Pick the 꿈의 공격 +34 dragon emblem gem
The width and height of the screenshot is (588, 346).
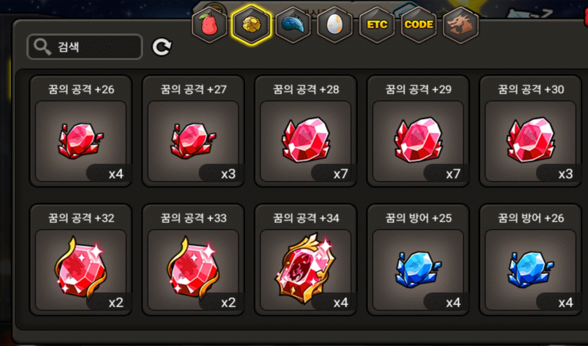305,260
